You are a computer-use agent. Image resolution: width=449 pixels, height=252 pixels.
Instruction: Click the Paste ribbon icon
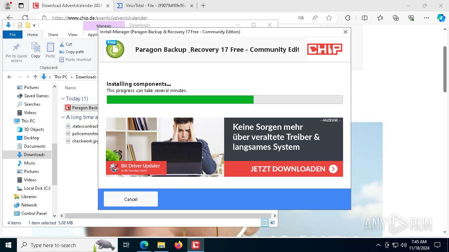(50, 50)
